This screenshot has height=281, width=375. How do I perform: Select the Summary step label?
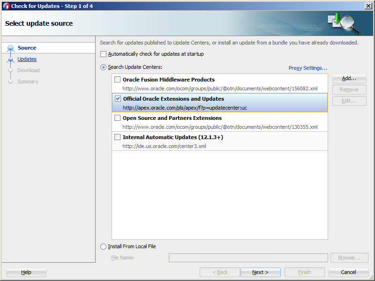click(28, 81)
